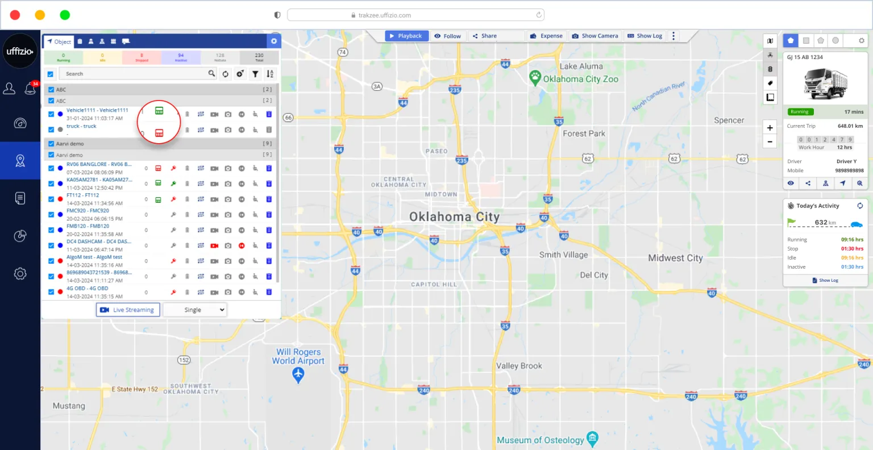
Task: Toggle the Aarvi demo group checkbox
Action: pos(51,144)
